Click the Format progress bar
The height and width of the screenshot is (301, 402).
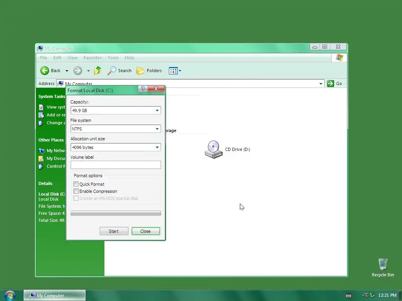[x=116, y=213]
